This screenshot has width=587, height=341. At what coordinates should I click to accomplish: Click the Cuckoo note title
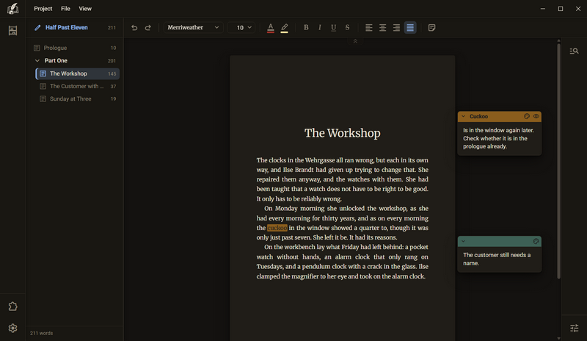[x=478, y=116]
